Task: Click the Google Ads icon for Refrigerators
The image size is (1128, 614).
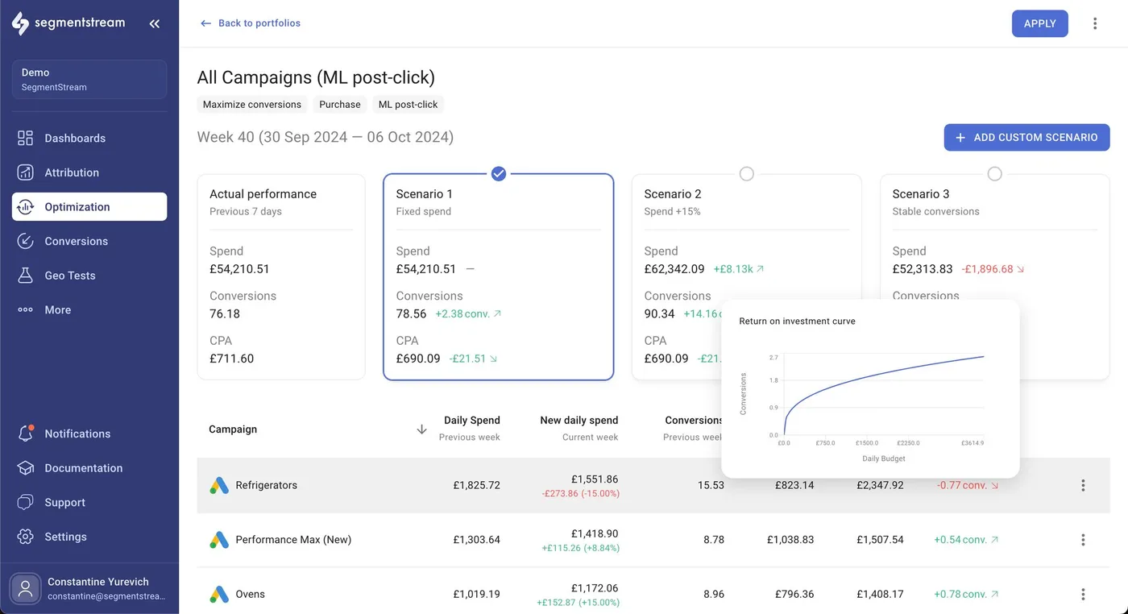Action: (219, 486)
